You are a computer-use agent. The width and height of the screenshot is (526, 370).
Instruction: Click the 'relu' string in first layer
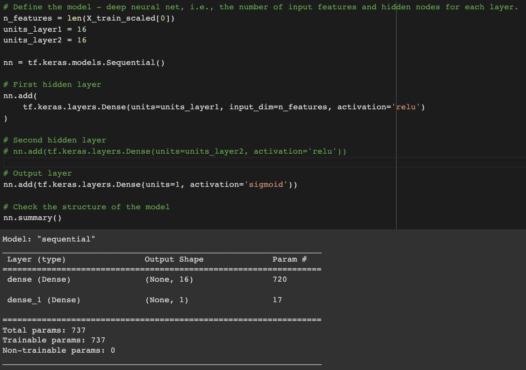(x=406, y=107)
